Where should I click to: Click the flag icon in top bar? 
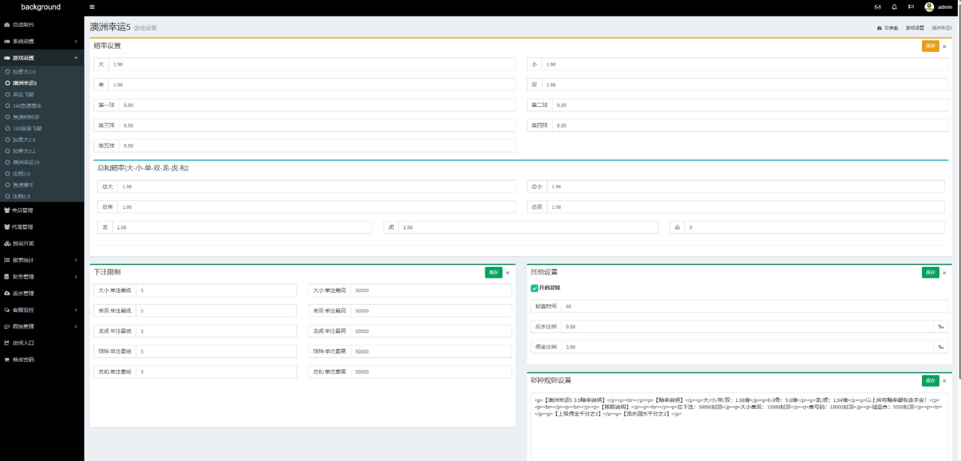[x=910, y=7]
